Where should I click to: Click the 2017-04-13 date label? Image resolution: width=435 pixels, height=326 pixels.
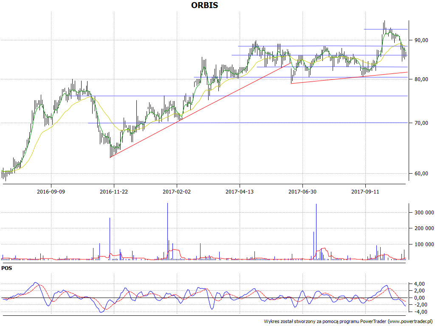pyautogui.click(x=240, y=191)
